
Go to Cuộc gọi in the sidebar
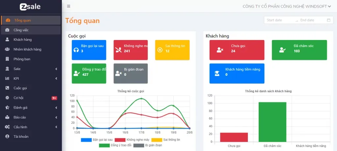coord(20,88)
